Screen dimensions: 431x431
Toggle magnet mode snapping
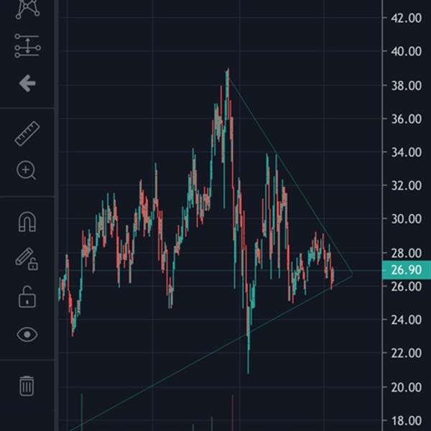pos(27,222)
